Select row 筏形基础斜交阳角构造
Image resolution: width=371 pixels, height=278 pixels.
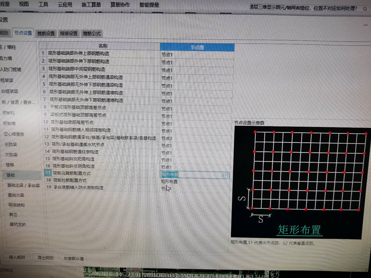(73, 159)
